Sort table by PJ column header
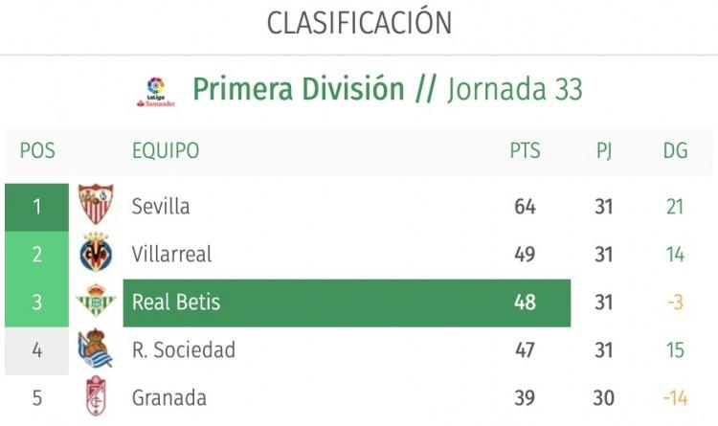The image size is (718, 426). (x=603, y=151)
